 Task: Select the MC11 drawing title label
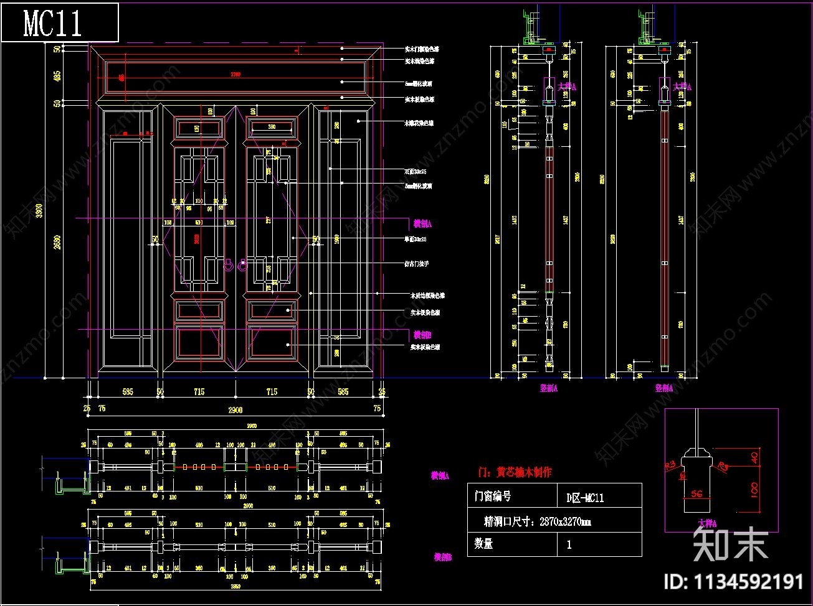pyautogui.click(x=52, y=23)
